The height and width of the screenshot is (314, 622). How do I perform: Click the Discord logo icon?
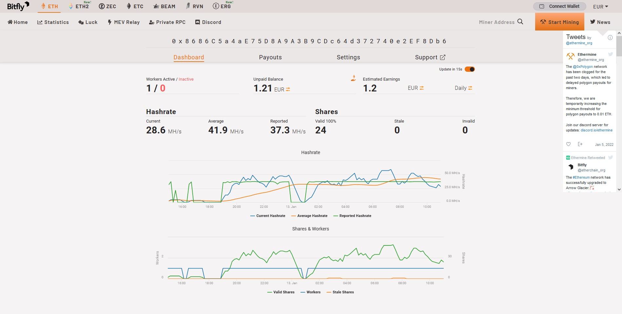pyautogui.click(x=197, y=22)
